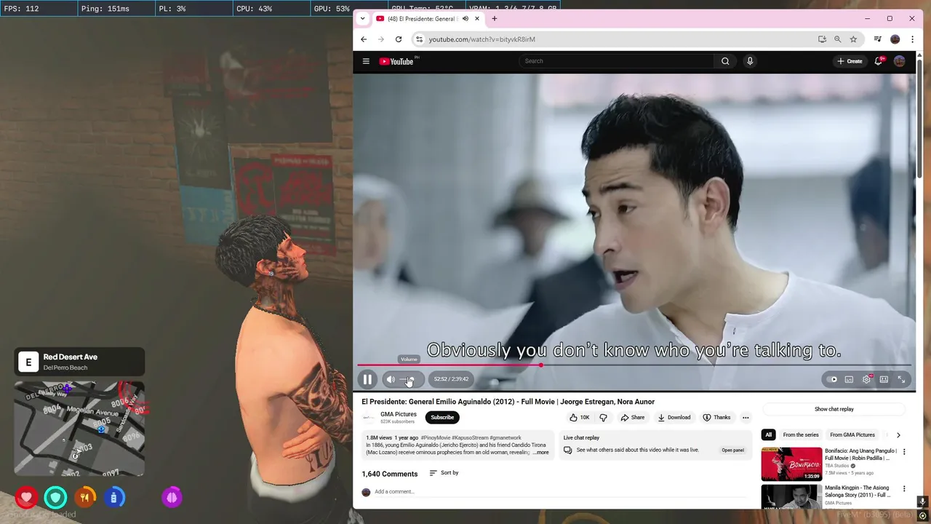Image resolution: width=931 pixels, height=524 pixels.
Task: Click the youtube.com address bar URL
Action: tap(482, 39)
